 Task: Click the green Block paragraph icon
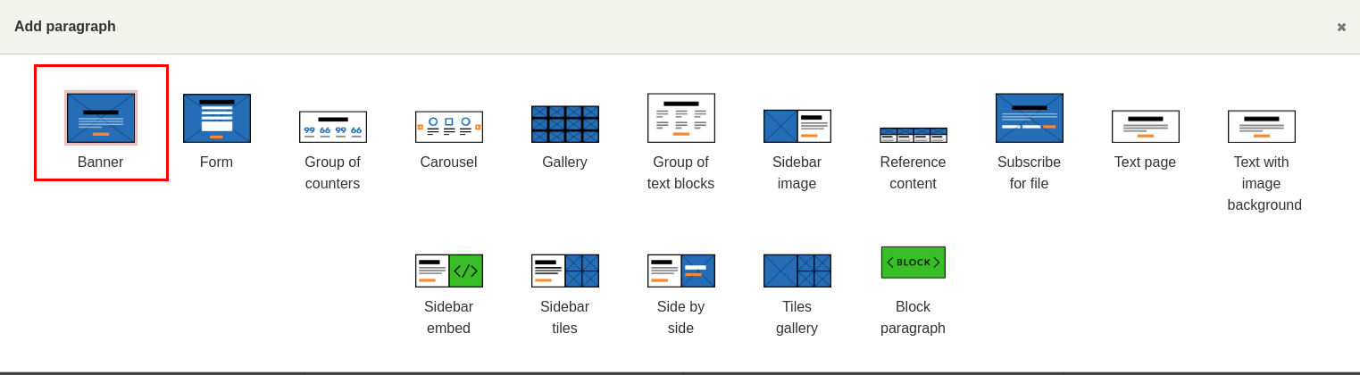pyautogui.click(x=914, y=262)
